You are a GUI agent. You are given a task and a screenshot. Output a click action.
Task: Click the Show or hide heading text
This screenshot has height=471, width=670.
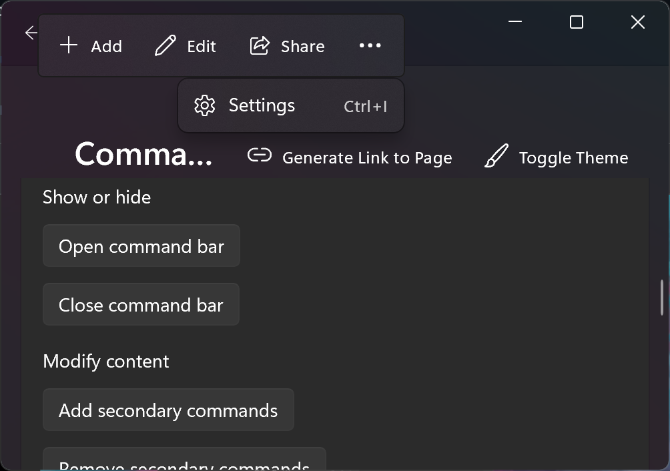97,197
